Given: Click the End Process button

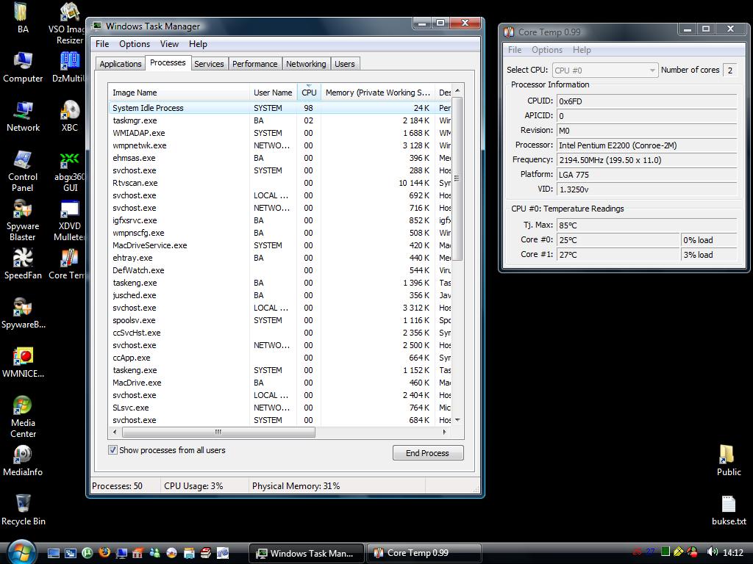Looking at the screenshot, I should [x=427, y=453].
